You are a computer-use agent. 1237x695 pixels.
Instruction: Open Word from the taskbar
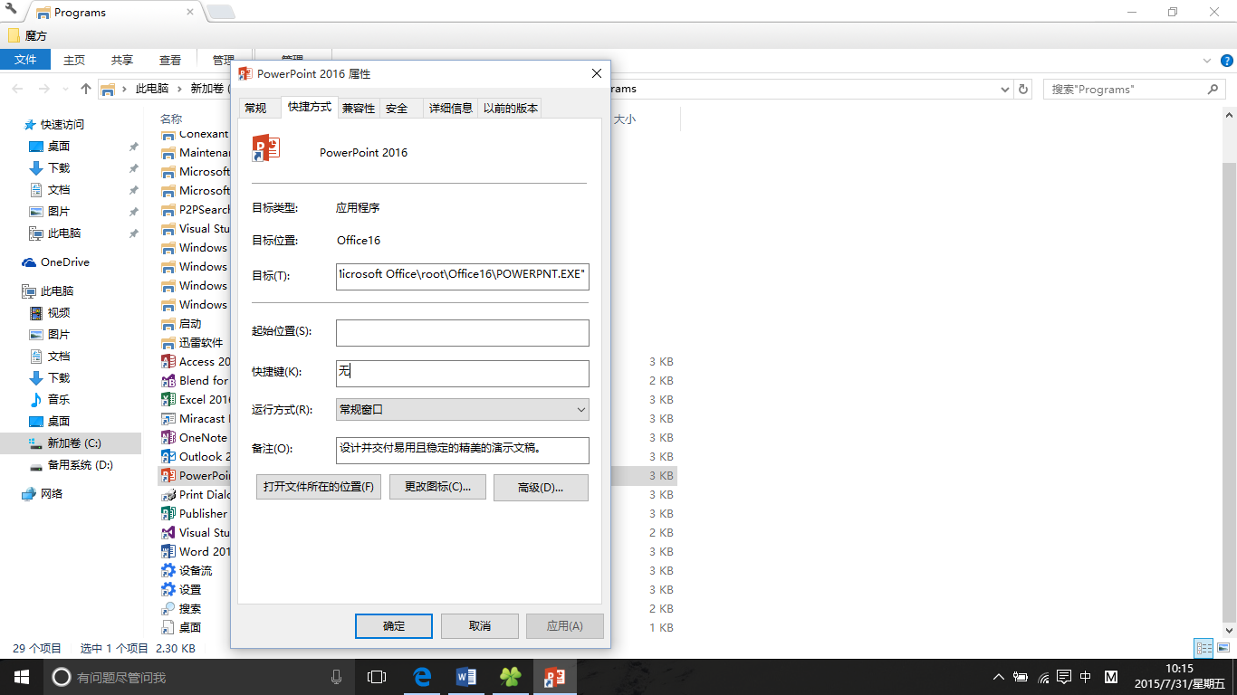point(466,677)
